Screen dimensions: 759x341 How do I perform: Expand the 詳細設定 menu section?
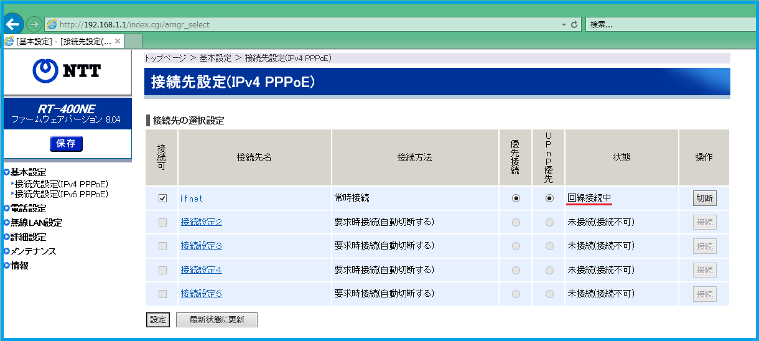(x=28, y=237)
